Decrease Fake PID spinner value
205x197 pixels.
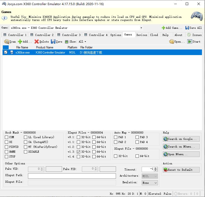[x=96, y=170]
